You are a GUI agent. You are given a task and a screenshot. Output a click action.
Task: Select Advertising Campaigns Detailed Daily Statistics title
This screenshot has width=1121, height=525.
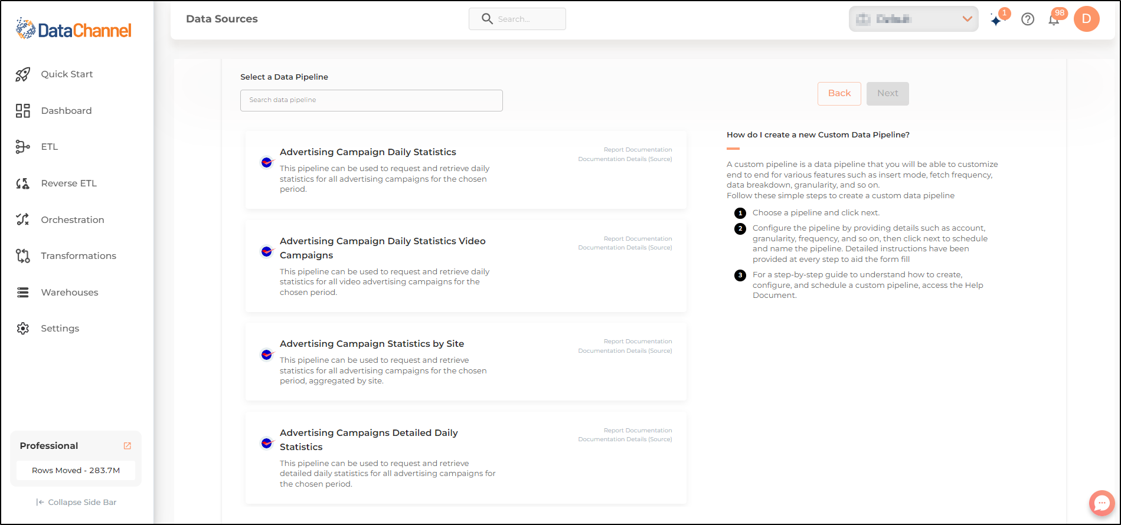click(x=369, y=440)
